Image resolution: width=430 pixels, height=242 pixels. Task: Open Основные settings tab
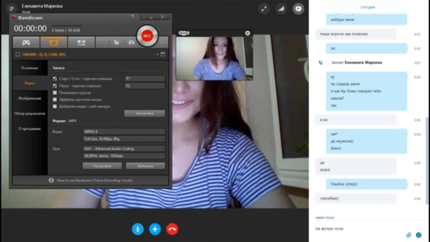click(x=30, y=68)
